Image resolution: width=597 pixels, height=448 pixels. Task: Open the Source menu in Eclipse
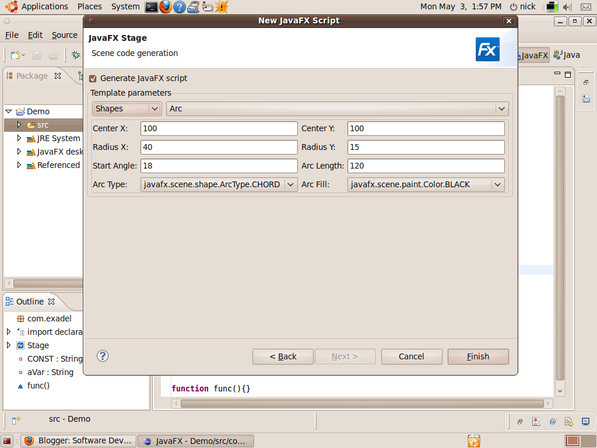64,35
